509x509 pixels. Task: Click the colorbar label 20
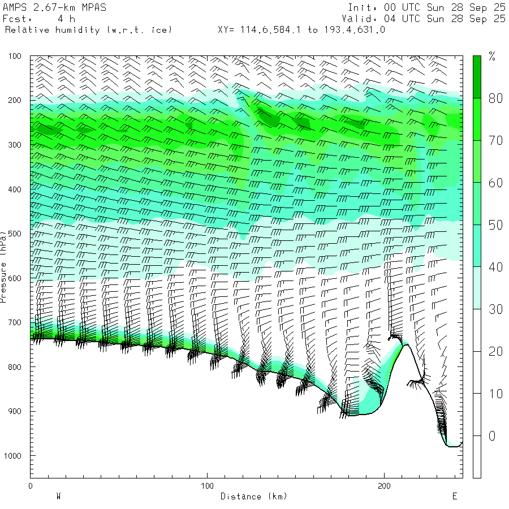click(x=495, y=352)
